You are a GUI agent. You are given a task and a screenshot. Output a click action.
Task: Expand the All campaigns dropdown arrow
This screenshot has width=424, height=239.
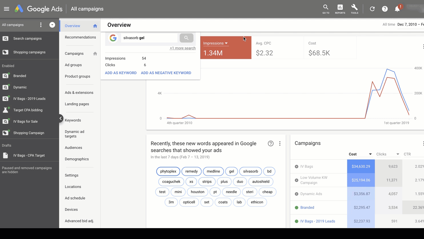point(52,25)
